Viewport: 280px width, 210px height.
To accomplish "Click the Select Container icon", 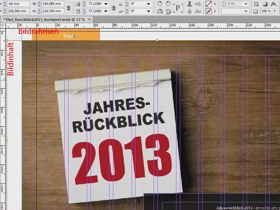I will tap(189, 4).
